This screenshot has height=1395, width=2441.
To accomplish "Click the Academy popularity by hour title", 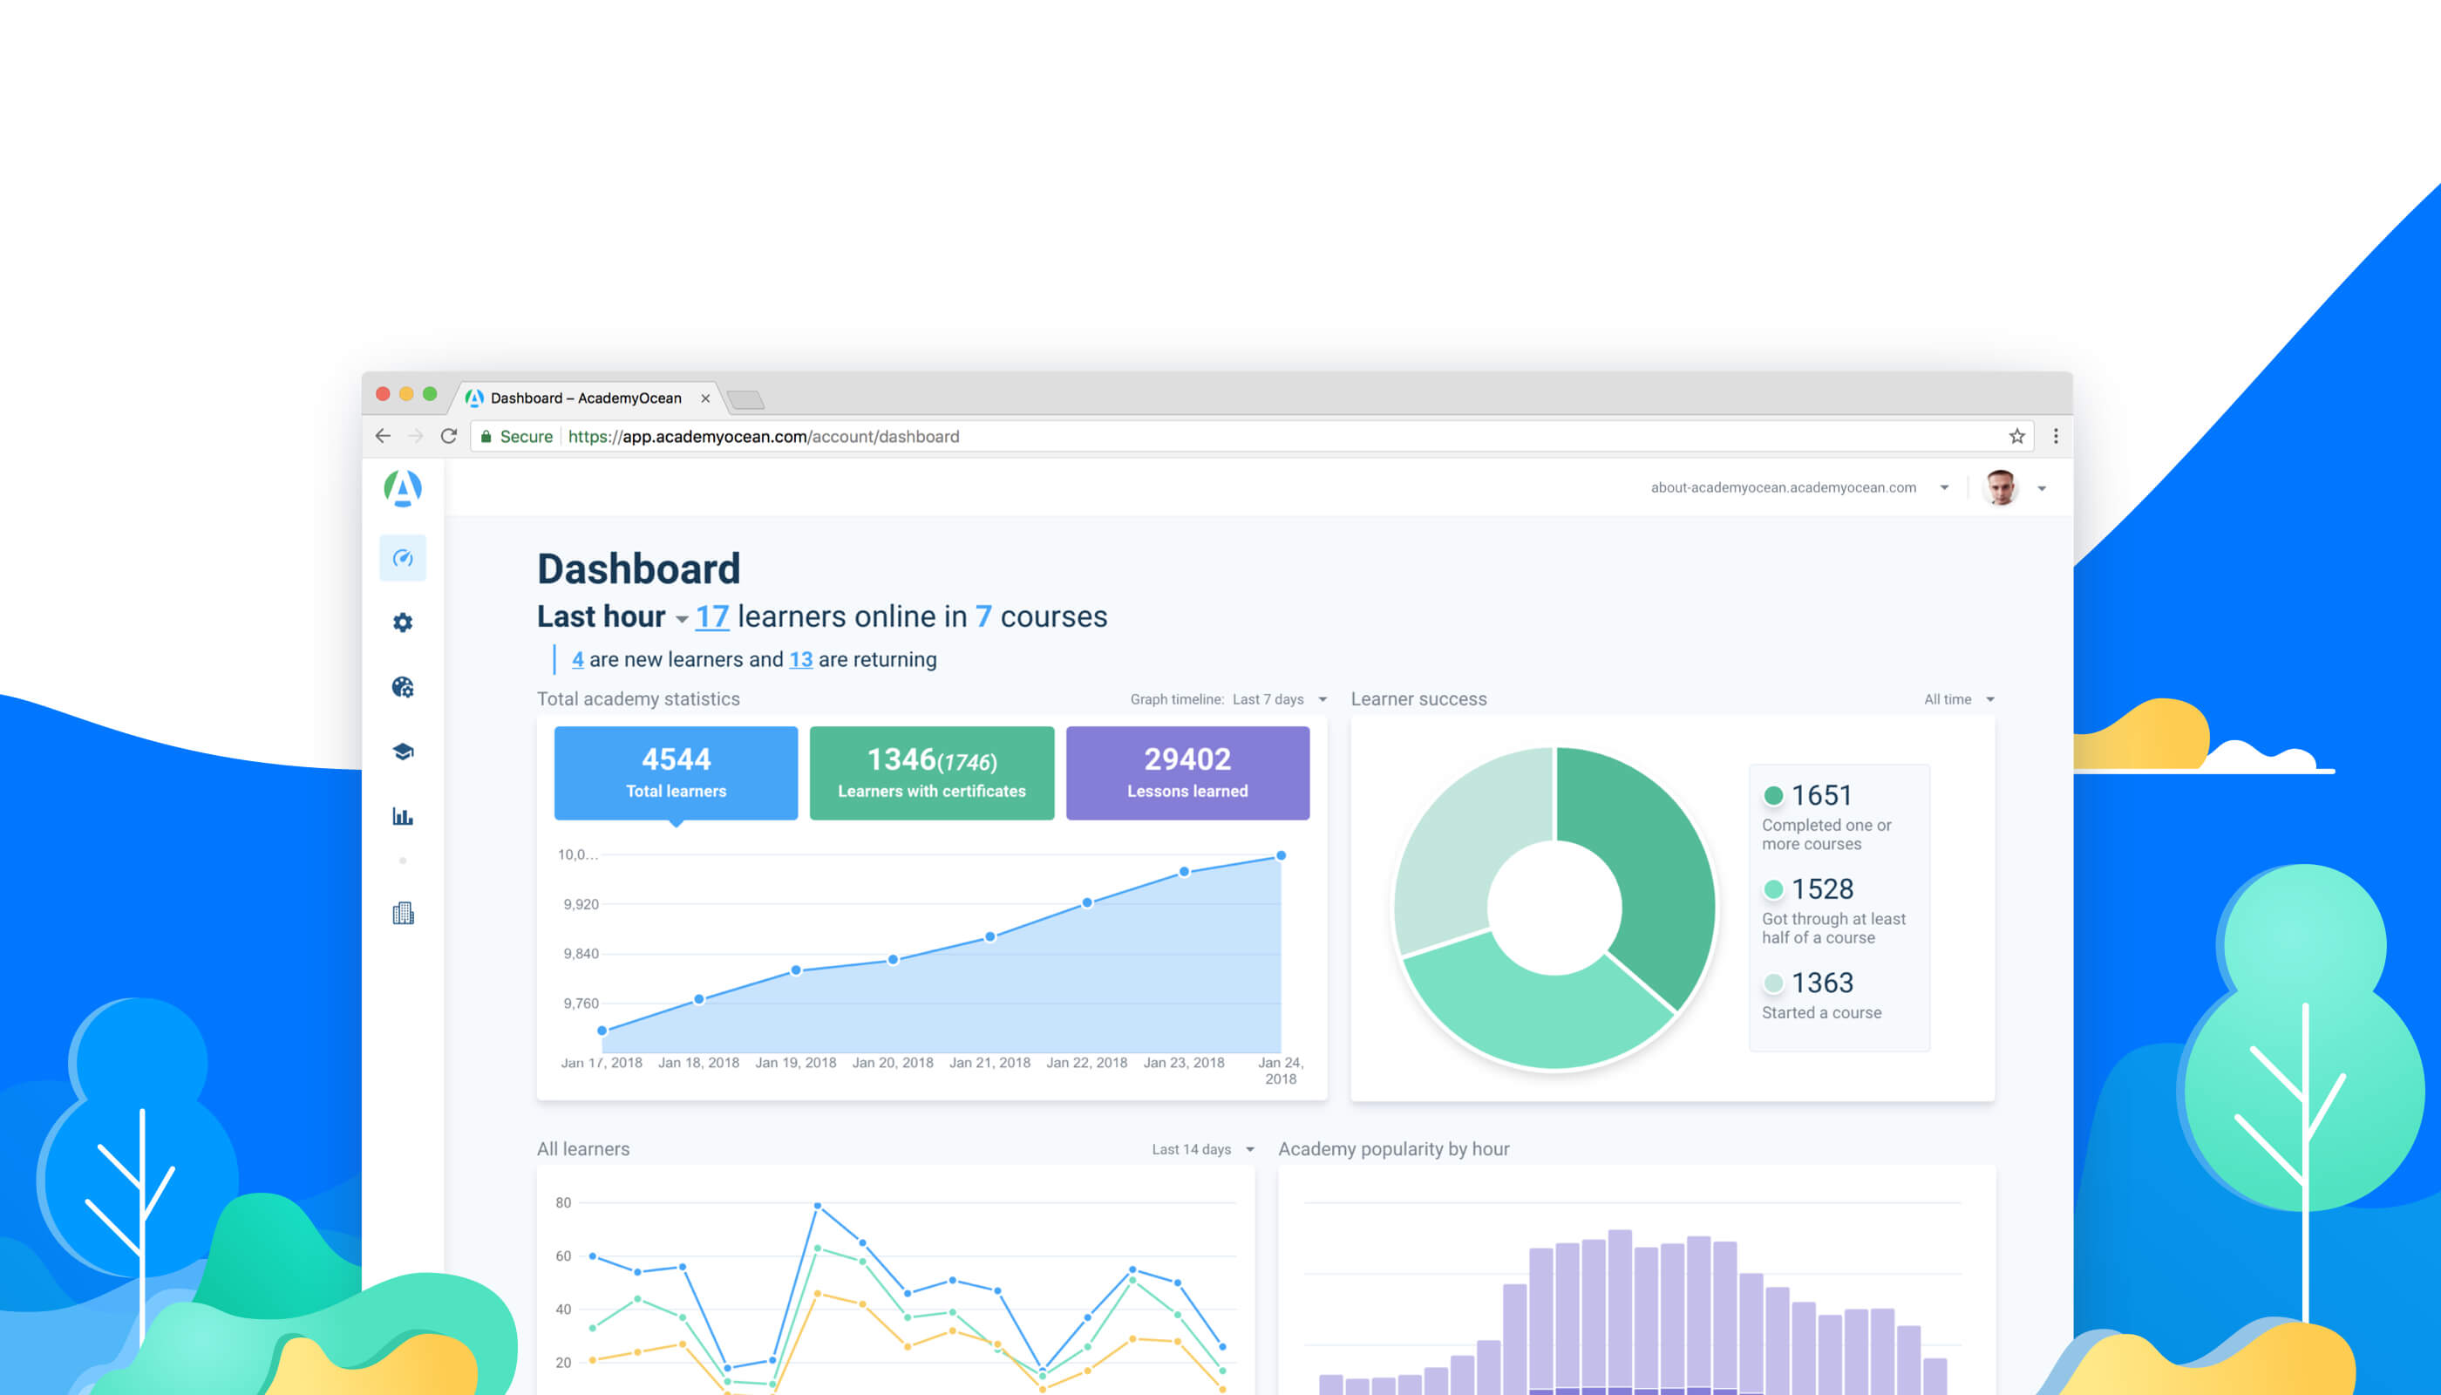I will click(1394, 1149).
